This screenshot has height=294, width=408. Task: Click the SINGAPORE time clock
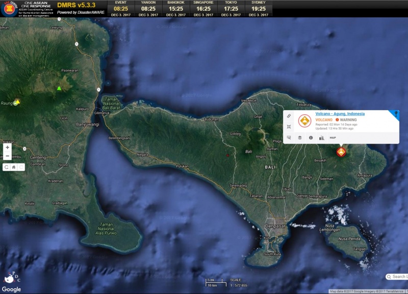(x=203, y=9)
